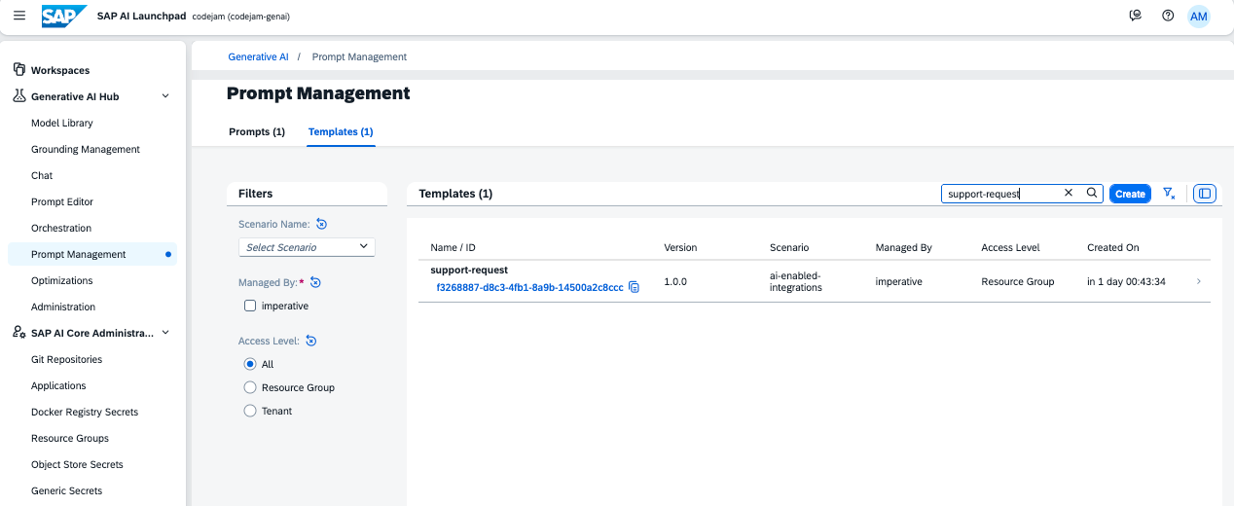Open Resource Groups in sidebar

point(70,438)
